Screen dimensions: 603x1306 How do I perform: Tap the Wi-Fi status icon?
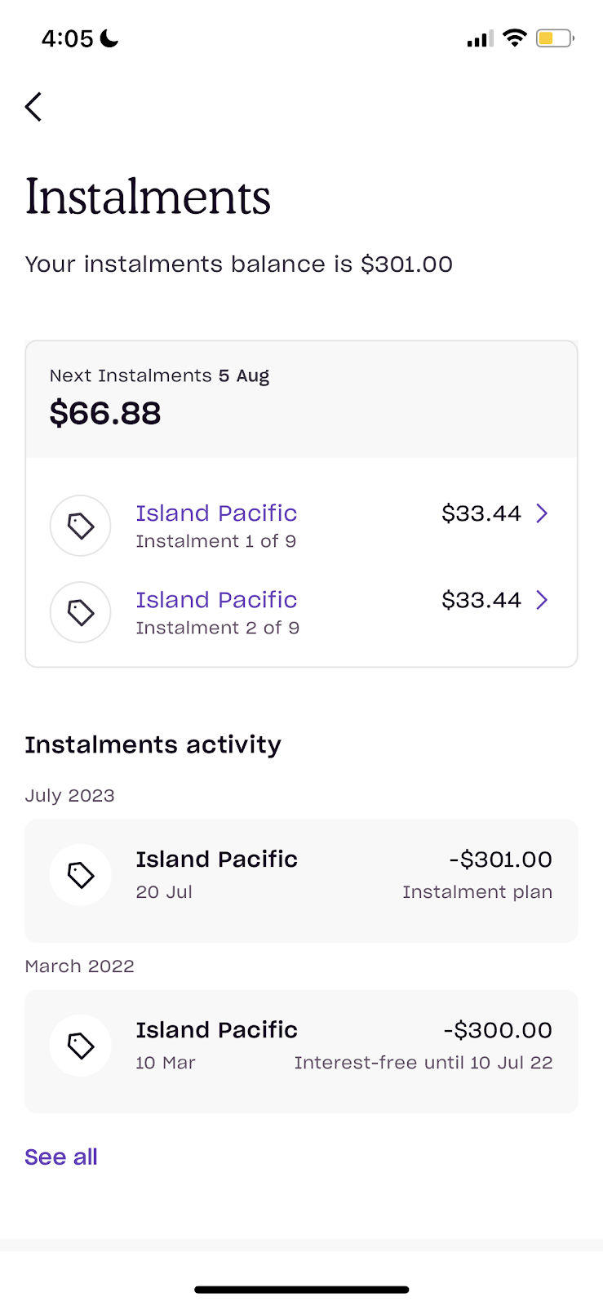[514, 38]
